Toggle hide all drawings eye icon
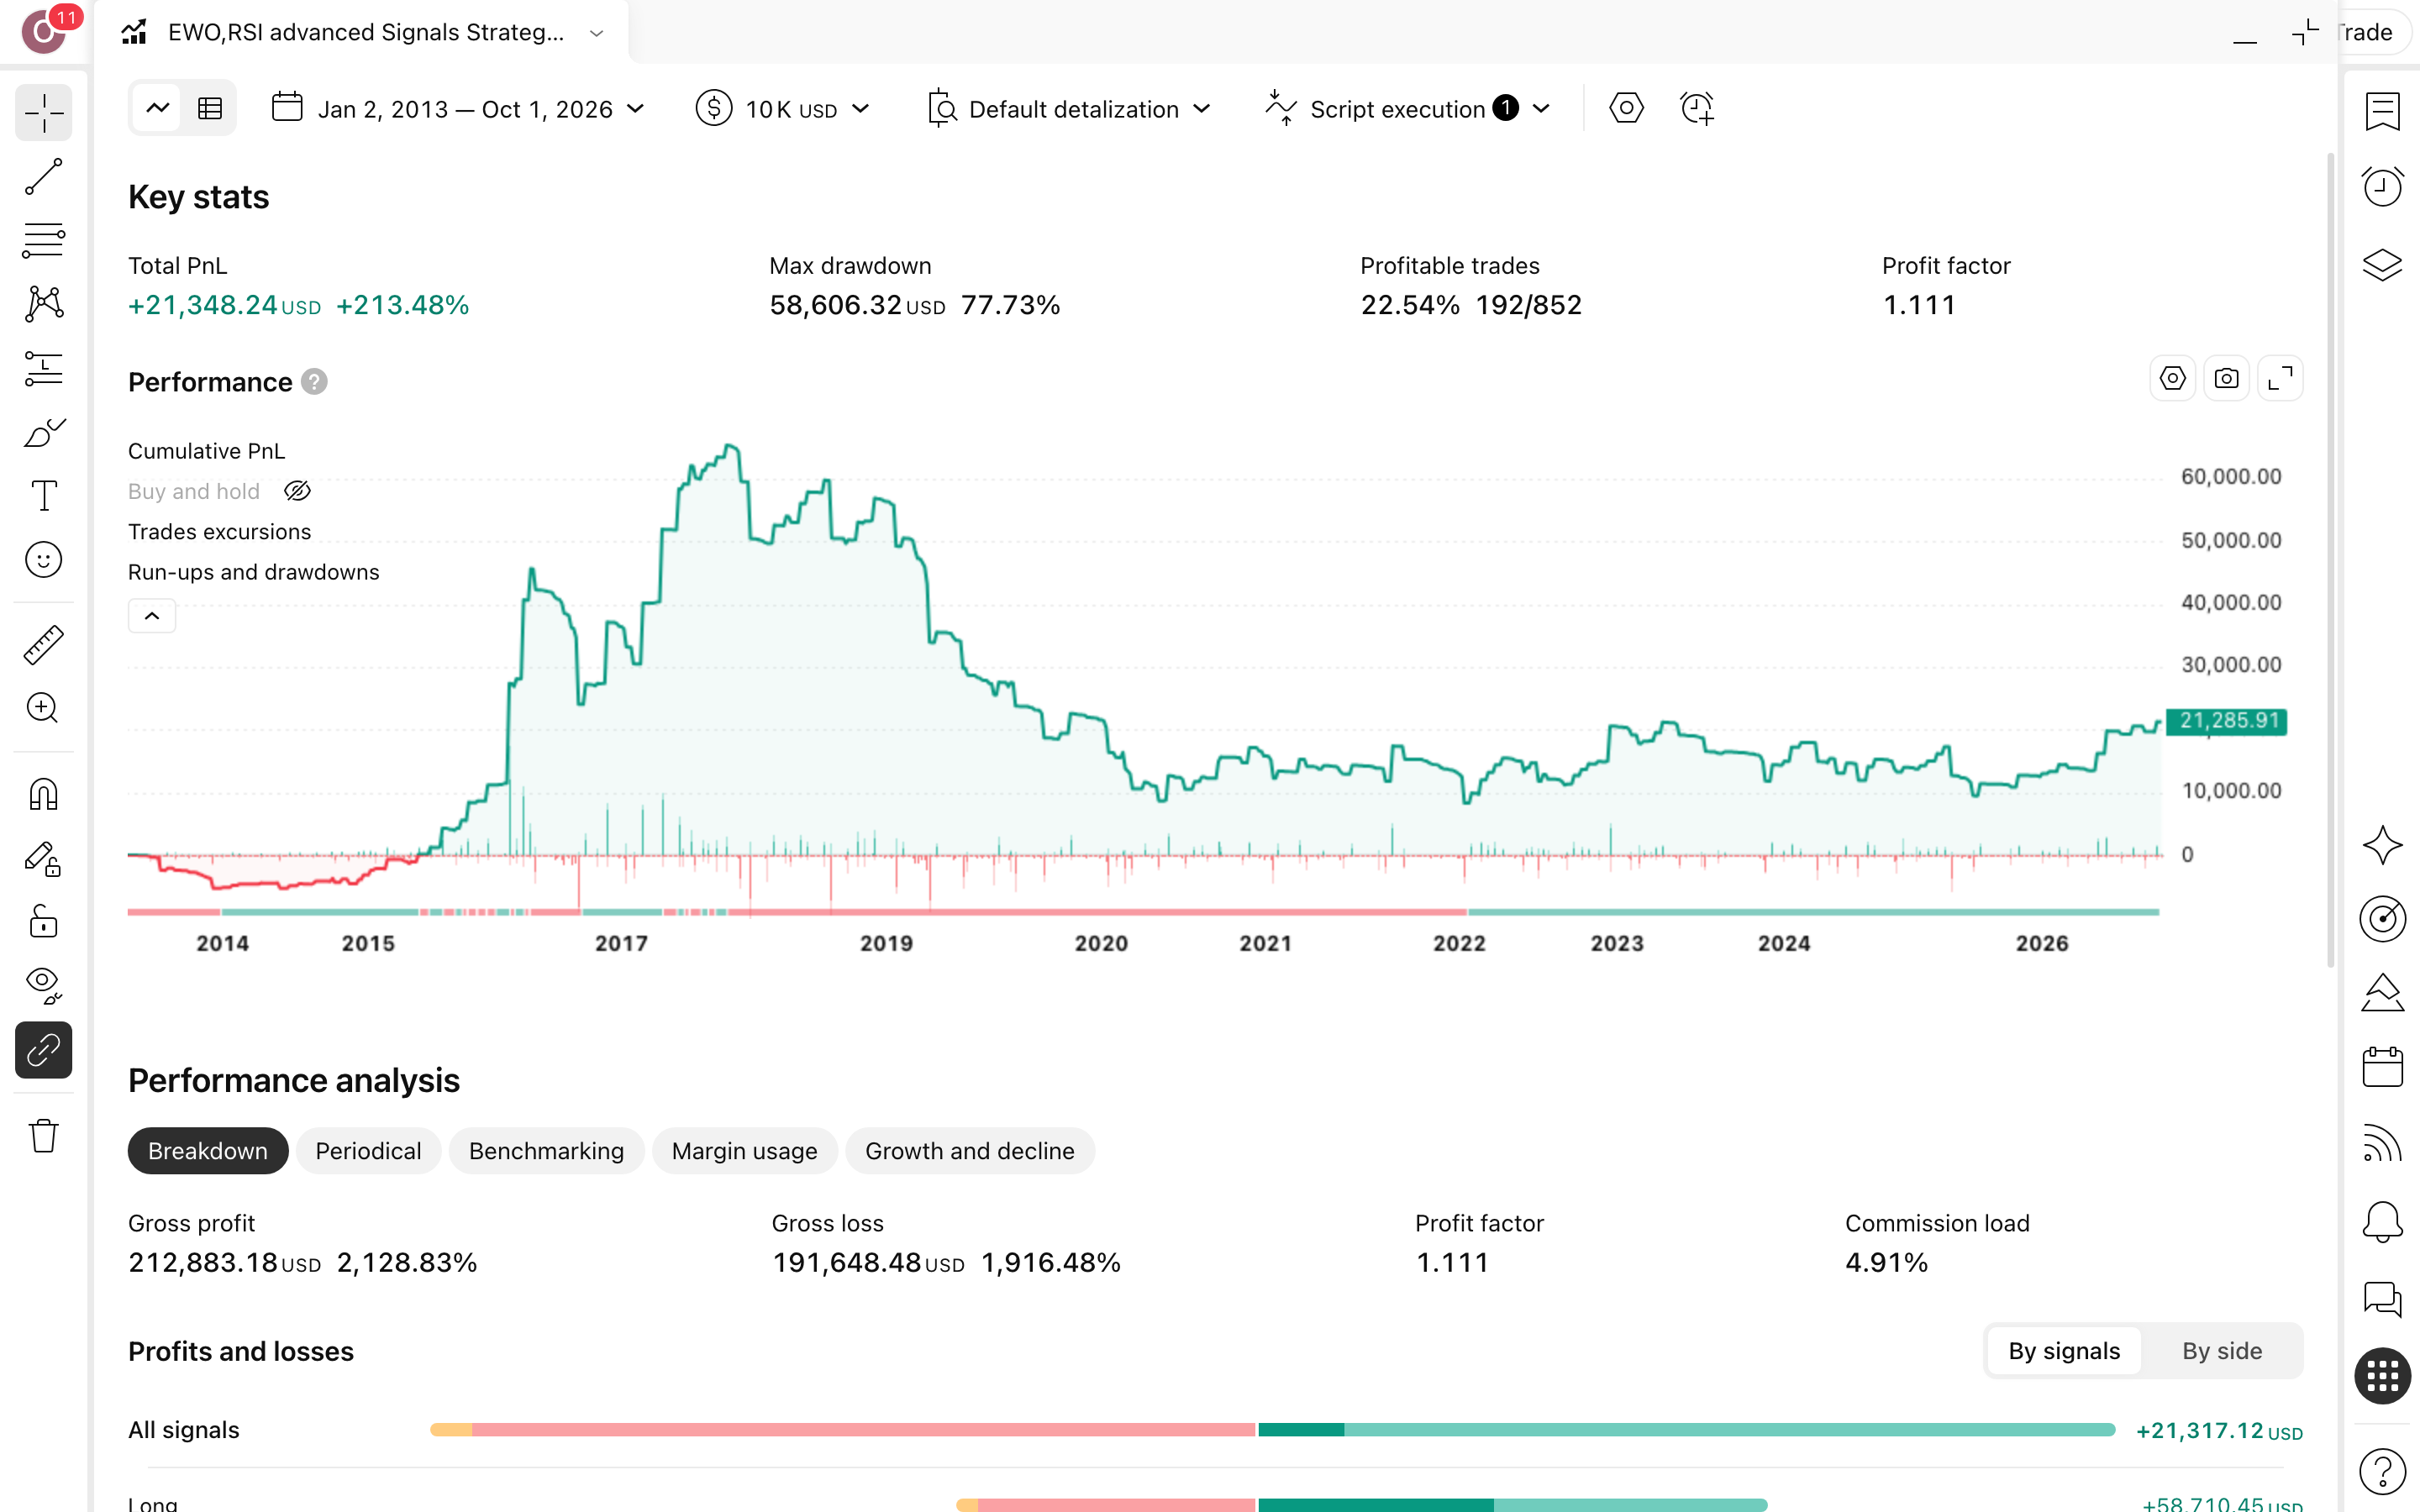This screenshot has height=1512, width=2420. (x=44, y=986)
